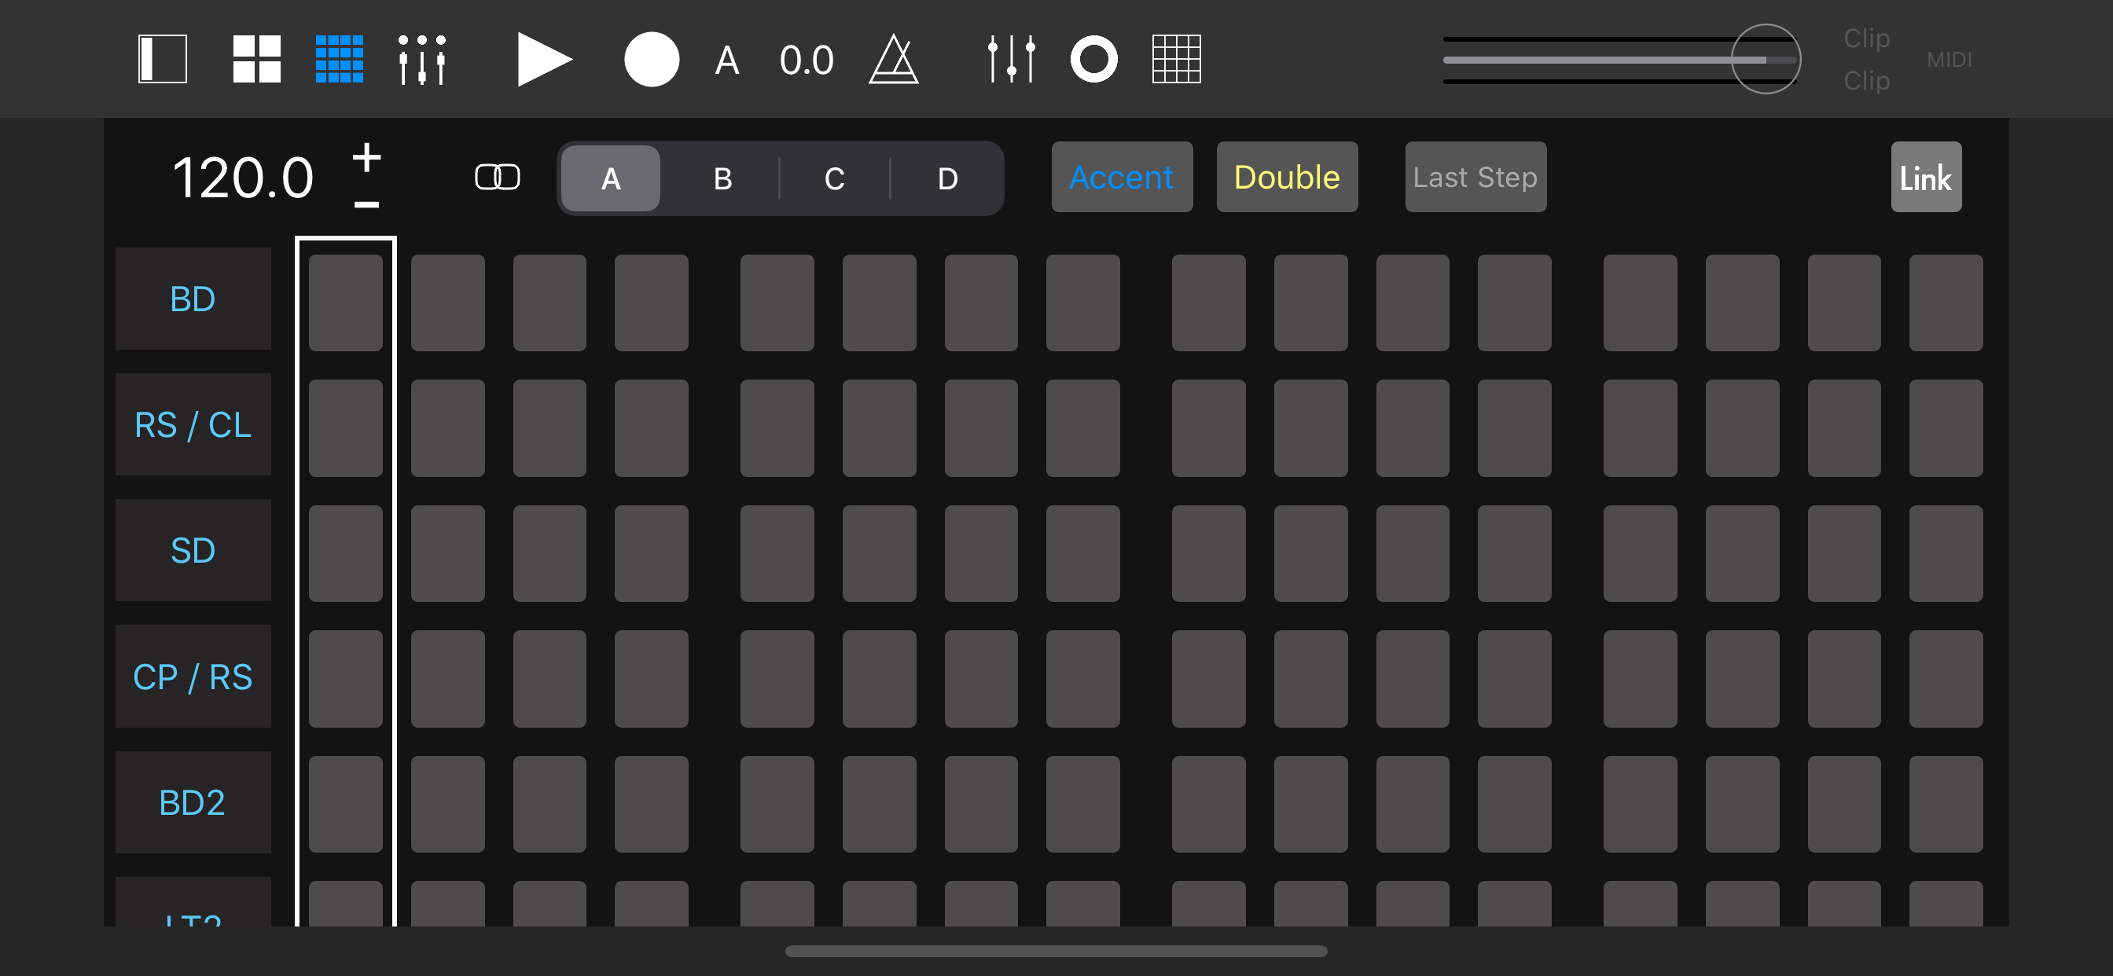Open the mixer faders icon
This screenshot has height=976, width=2113.
pyautogui.click(x=1012, y=59)
